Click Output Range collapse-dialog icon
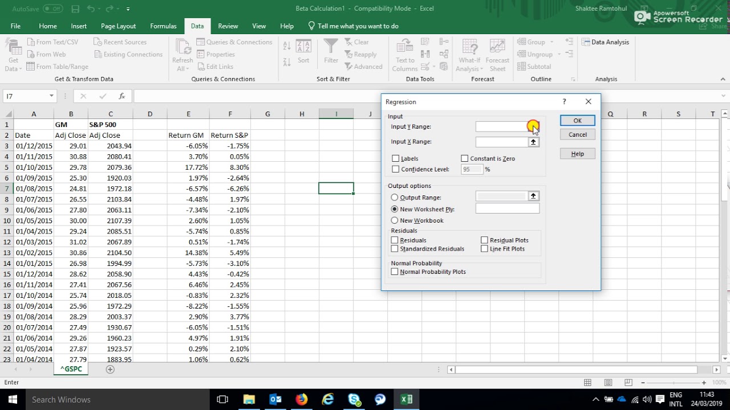 click(x=533, y=196)
